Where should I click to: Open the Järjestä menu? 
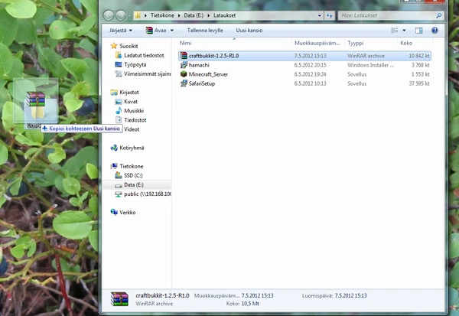click(121, 30)
